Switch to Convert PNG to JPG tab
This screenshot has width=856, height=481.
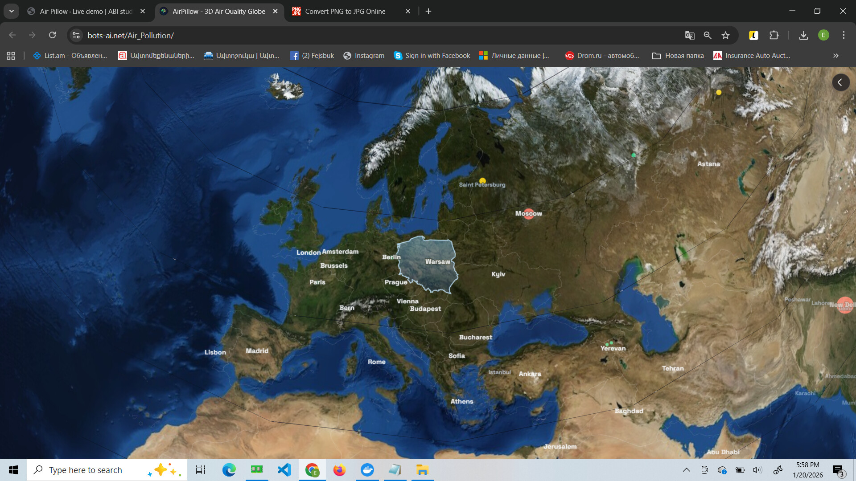345,12
